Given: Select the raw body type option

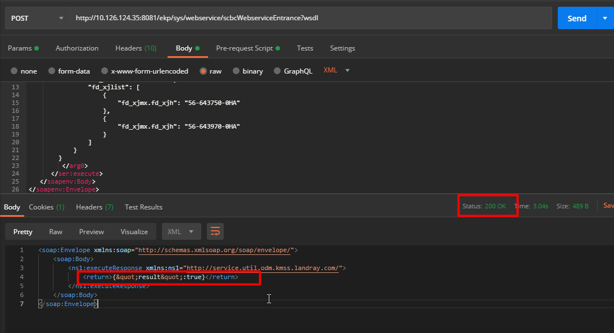Looking at the screenshot, I should point(210,71).
